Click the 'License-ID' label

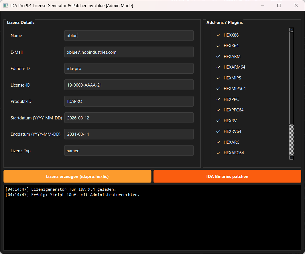tap(20, 85)
